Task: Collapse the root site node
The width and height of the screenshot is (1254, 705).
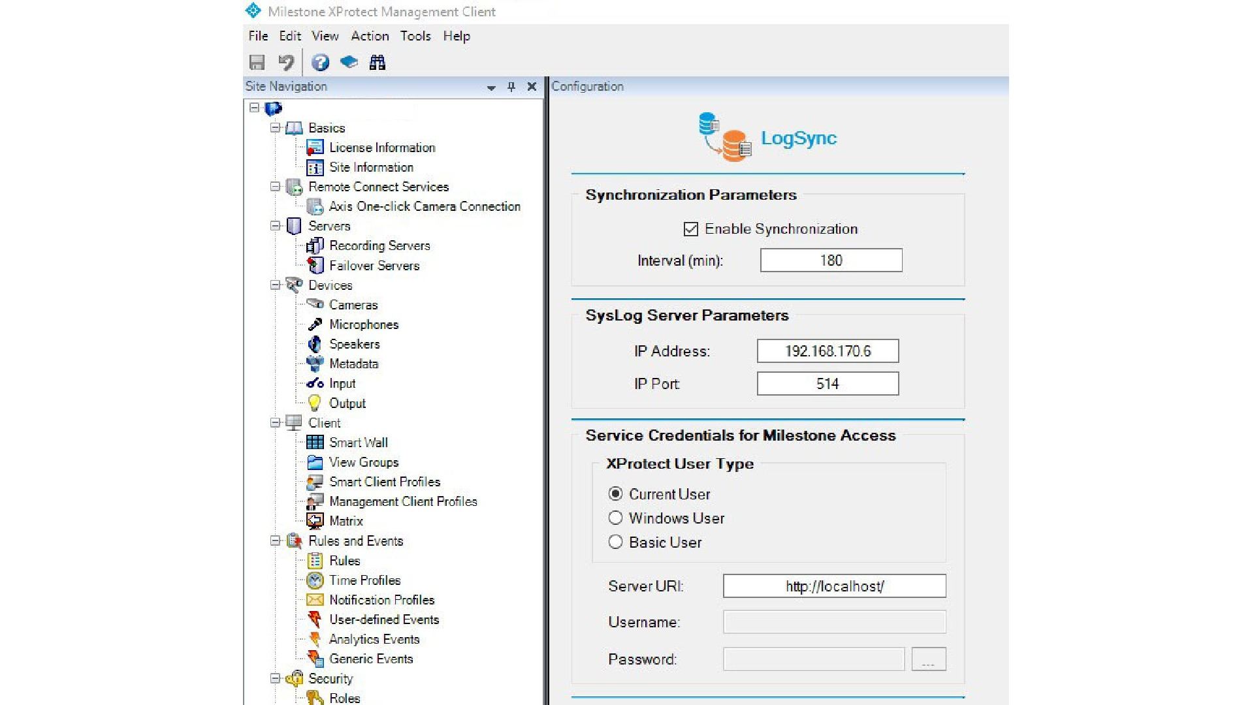Action: point(255,108)
